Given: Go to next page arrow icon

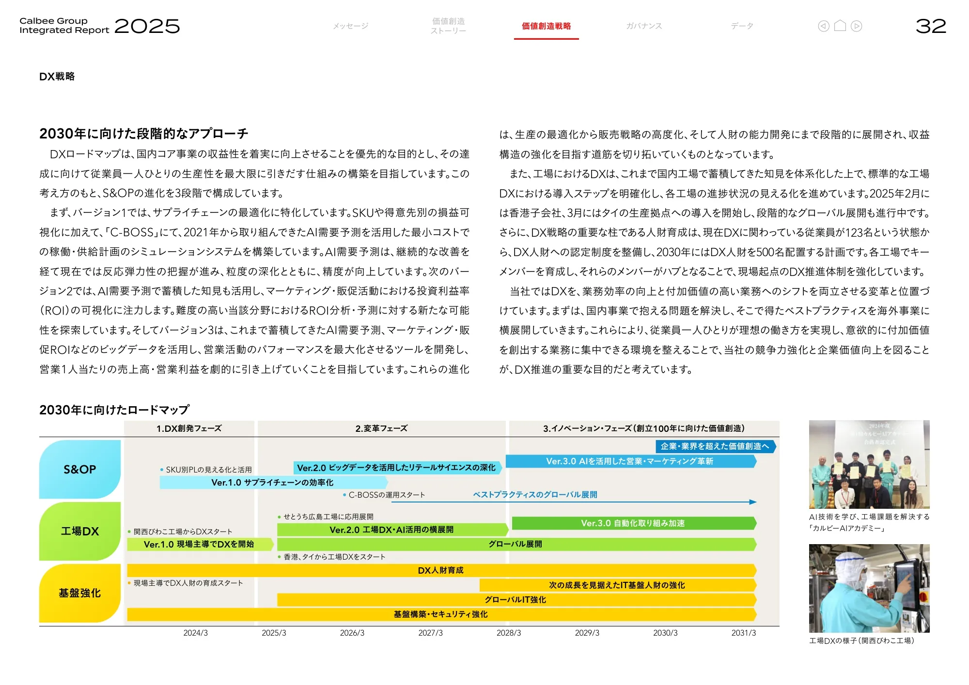Looking at the screenshot, I should [856, 26].
